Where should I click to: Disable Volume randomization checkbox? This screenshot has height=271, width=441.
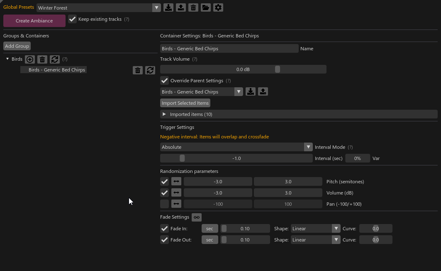click(165, 193)
